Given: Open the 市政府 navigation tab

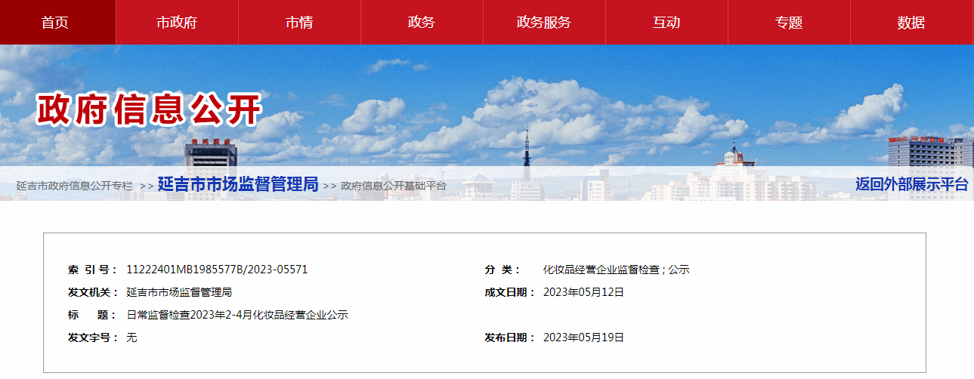Looking at the screenshot, I should (177, 23).
